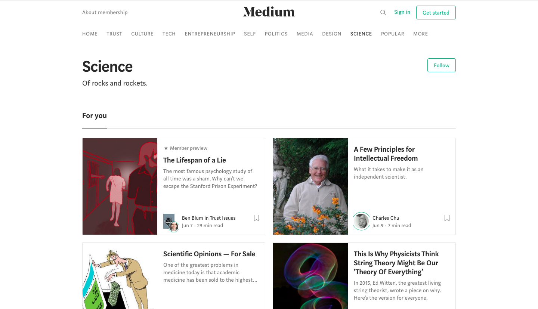Click the Sign in link
Screen dimensions: 538x309
(402, 12)
